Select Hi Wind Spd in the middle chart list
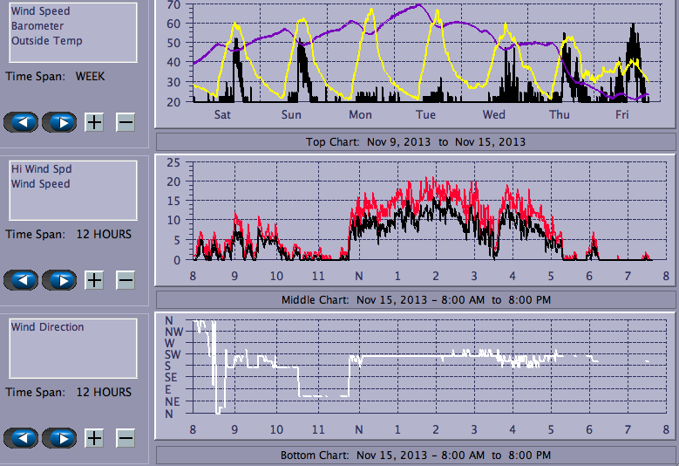 (x=40, y=169)
